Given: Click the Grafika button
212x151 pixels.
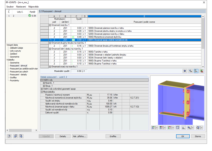Looking at the screenshot, I should pos(113,136).
